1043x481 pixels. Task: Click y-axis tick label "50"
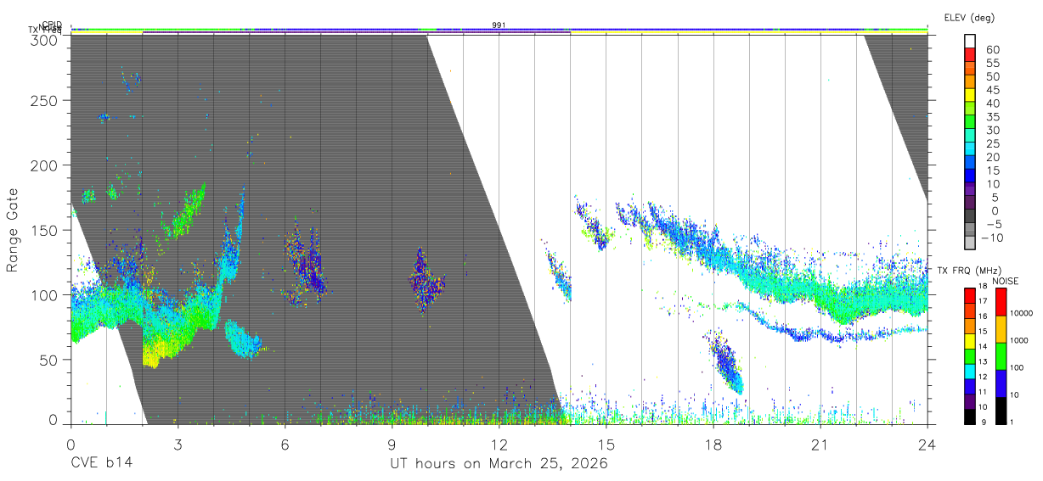pos(49,360)
